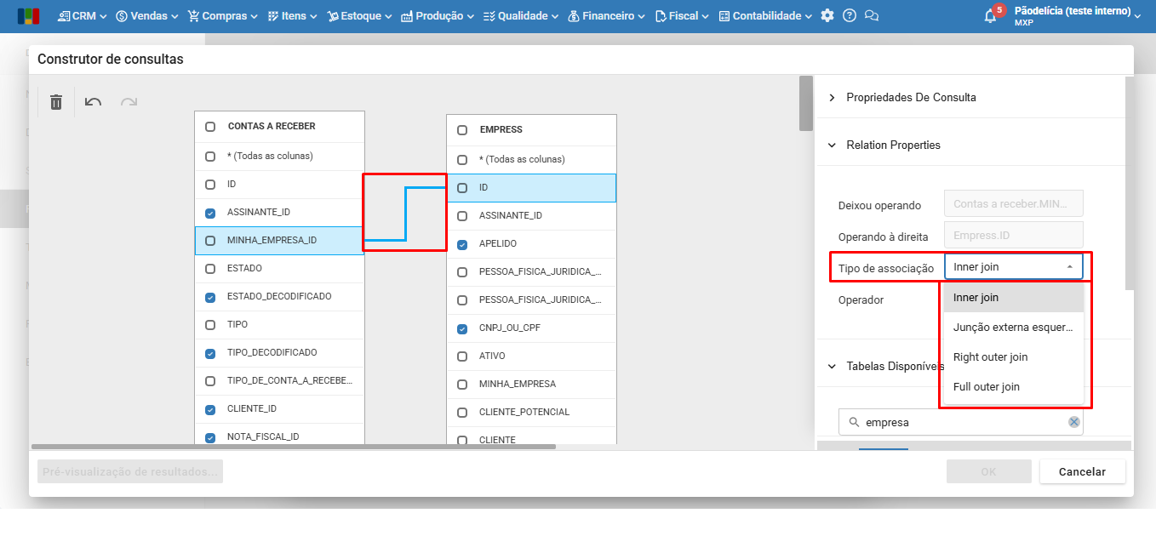Uncheck APELIDO column in EMPRESS
The image size is (1156, 536).
click(462, 244)
